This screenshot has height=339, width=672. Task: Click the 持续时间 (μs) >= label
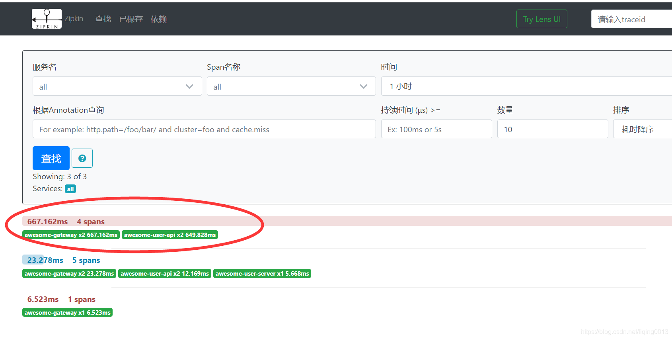click(411, 110)
